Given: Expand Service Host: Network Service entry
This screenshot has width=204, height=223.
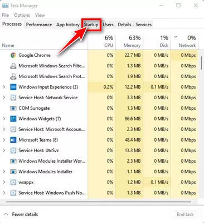Looking at the screenshot, I should pos(4,98).
